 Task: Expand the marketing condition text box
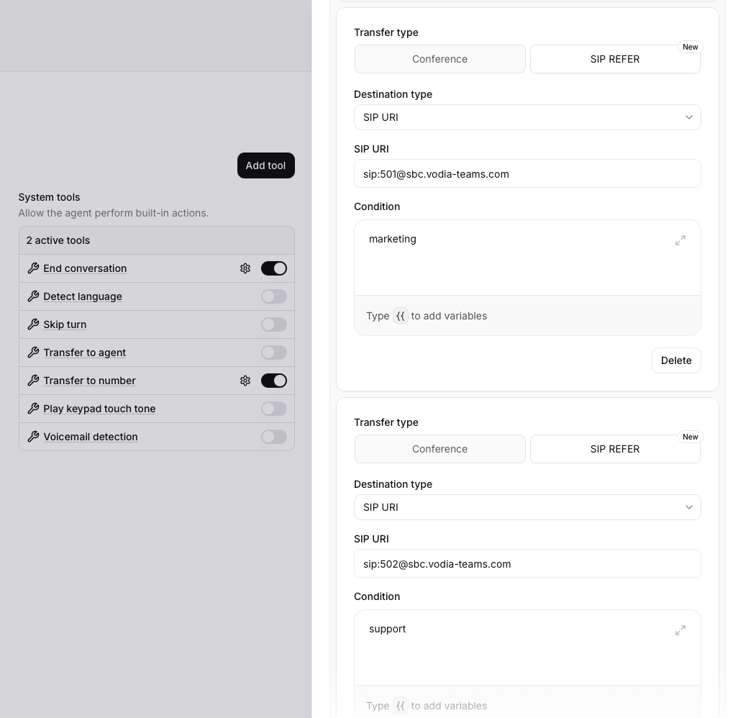coord(680,240)
